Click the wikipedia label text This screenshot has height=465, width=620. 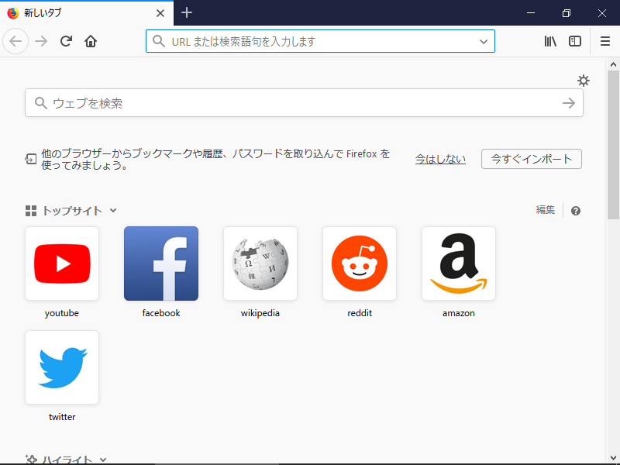click(x=260, y=313)
